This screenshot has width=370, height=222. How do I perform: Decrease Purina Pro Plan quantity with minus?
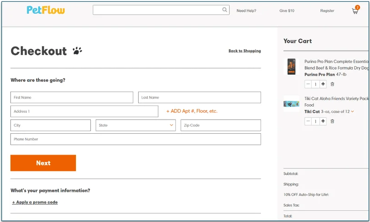[x=308, y=84]
